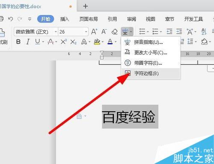Select 字符边框(B) menu item
The height and width of the screenshot is (164, 214).
[151, 73]
